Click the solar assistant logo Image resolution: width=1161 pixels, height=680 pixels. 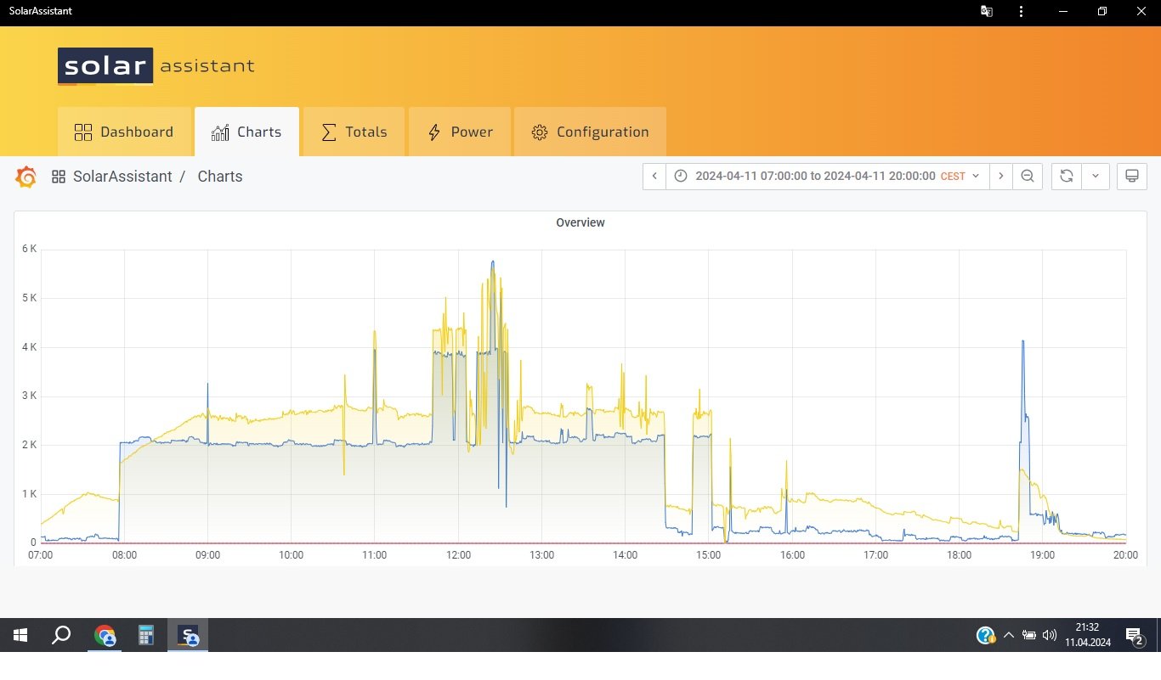point(156,66)
